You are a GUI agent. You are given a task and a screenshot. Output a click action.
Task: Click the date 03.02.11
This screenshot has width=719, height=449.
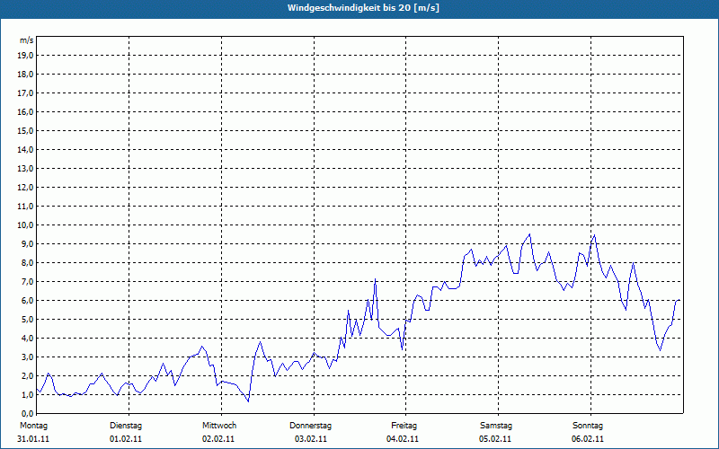(x=311, y=439)
